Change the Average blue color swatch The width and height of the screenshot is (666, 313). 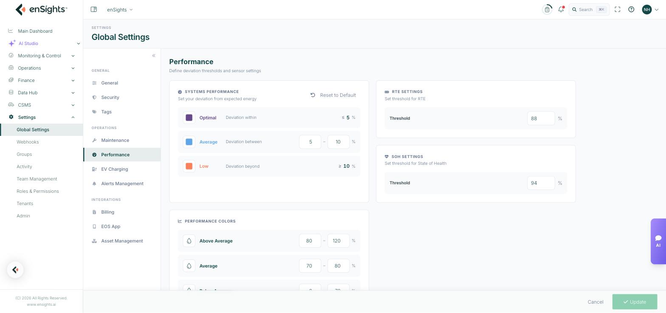(189, 142)
